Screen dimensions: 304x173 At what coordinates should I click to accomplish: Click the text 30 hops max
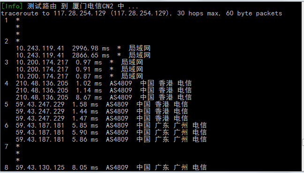(x=198, y=14)
